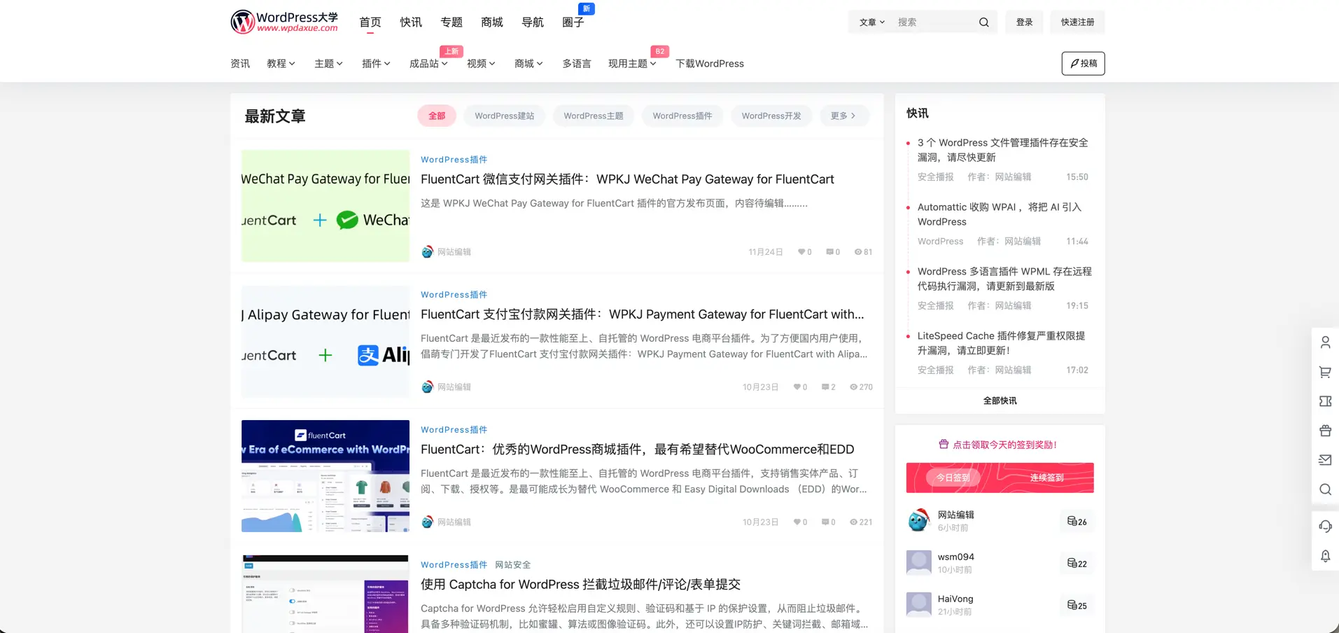
Task: Expand the 教程 dropdown menu
Action: 281,64
